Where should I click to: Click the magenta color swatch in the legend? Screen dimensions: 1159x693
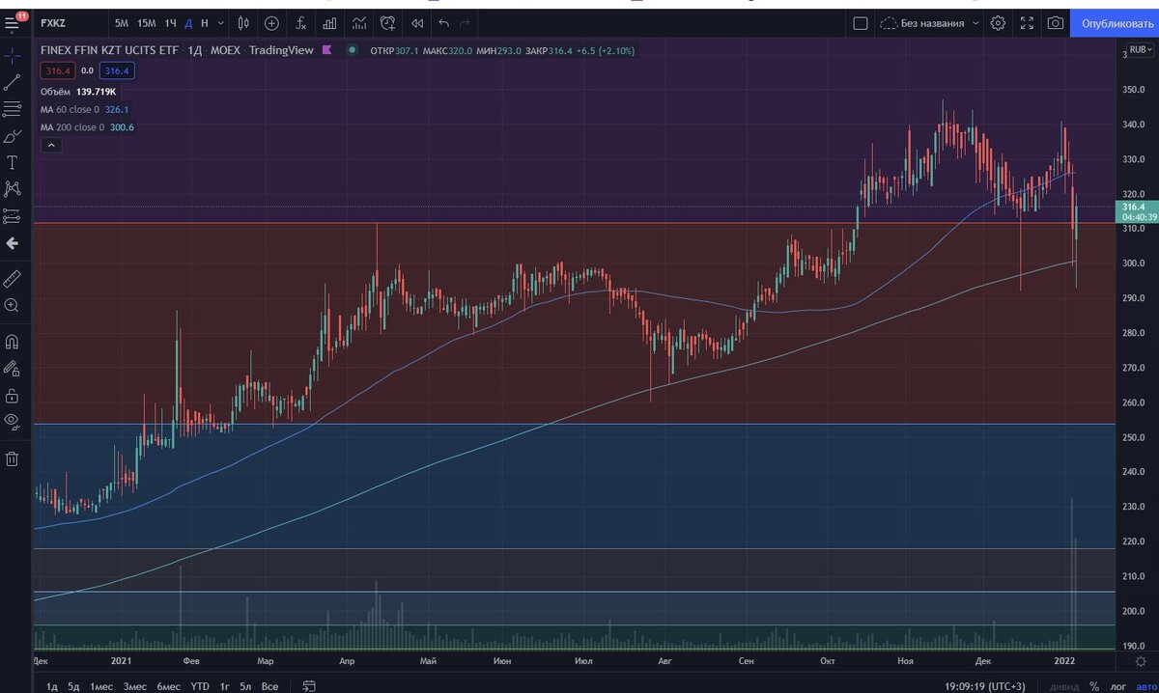coord(328,49)
